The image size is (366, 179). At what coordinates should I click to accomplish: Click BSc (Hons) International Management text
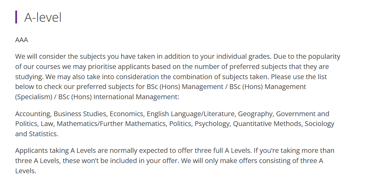tap(118, 96)
